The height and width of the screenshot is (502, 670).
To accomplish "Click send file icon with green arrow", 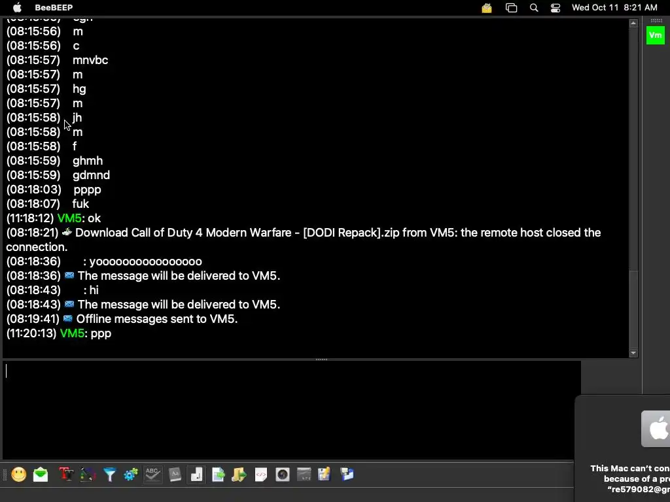I will tap(218, 475).
